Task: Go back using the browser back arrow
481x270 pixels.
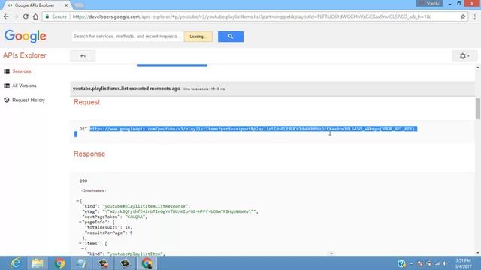Action: click(x=6, y=16)
